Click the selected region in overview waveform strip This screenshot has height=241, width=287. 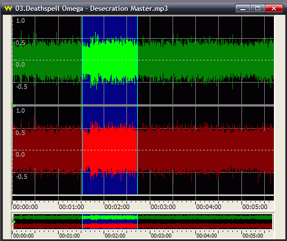[x=110, y=222]
